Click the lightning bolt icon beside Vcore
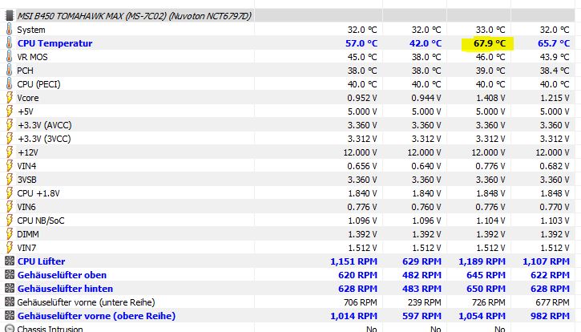 [10, 98]
